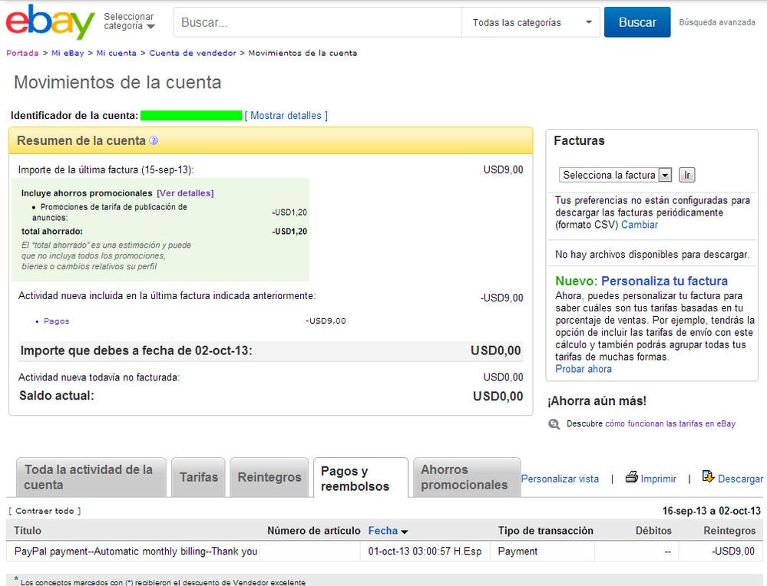Click the date 01-oct-13 03:00:57 H.Esp
This screenshot has height=586, width=767.
point(425,551)
